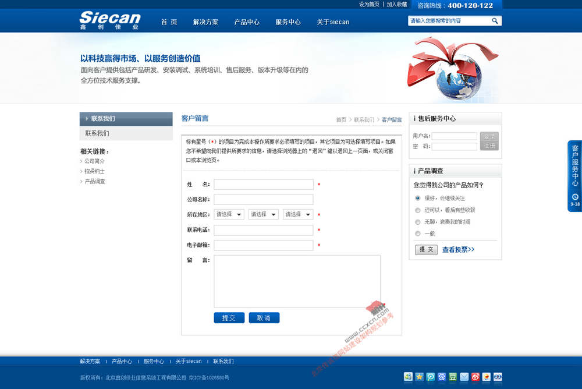Select the 无聊 survey option

[417, 222]
